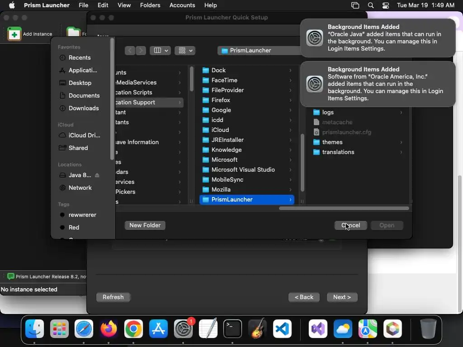Click Next in Quick Setup
463x347 pixels.
pos(342,297)
